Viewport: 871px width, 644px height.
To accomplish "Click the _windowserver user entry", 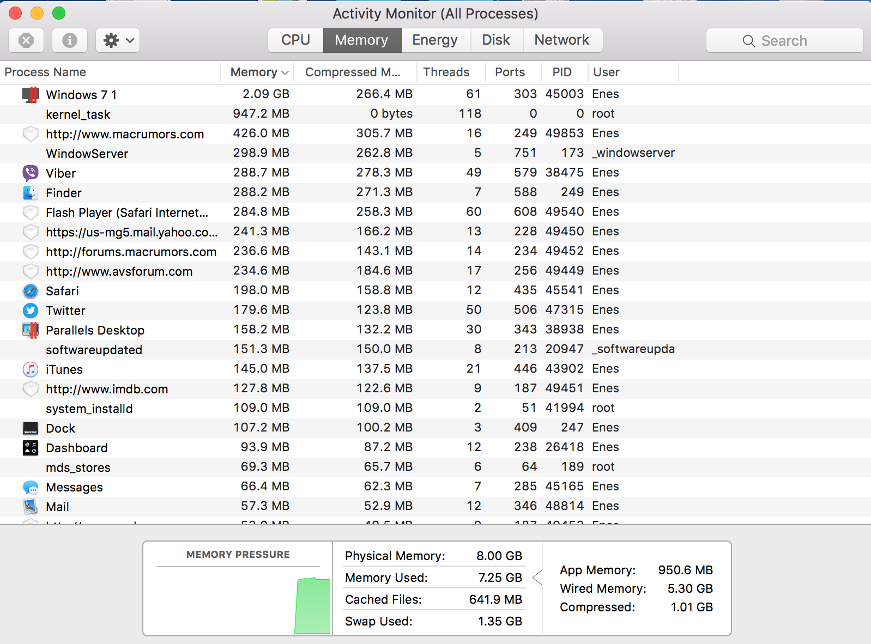I will pos(633,153).
